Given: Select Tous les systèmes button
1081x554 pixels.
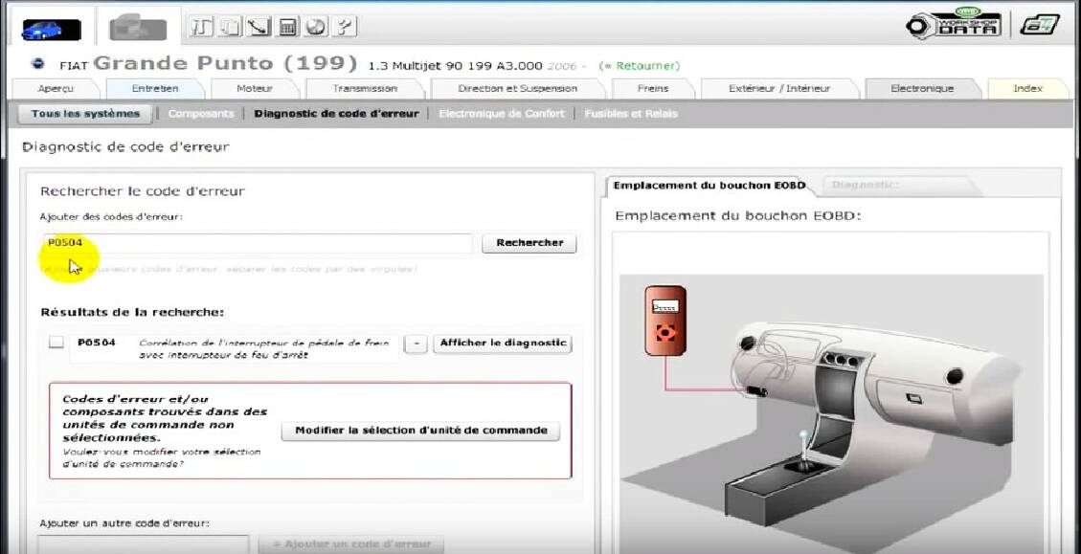Looking at the screenshot, I should (x=85, y=115).
